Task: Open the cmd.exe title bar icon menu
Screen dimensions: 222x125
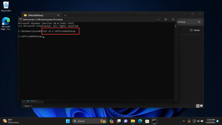Action: (21, 19)
